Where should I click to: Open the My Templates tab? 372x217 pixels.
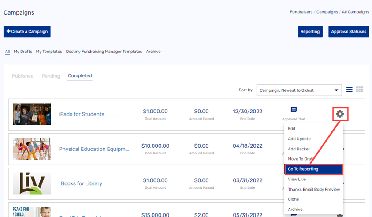49,52
